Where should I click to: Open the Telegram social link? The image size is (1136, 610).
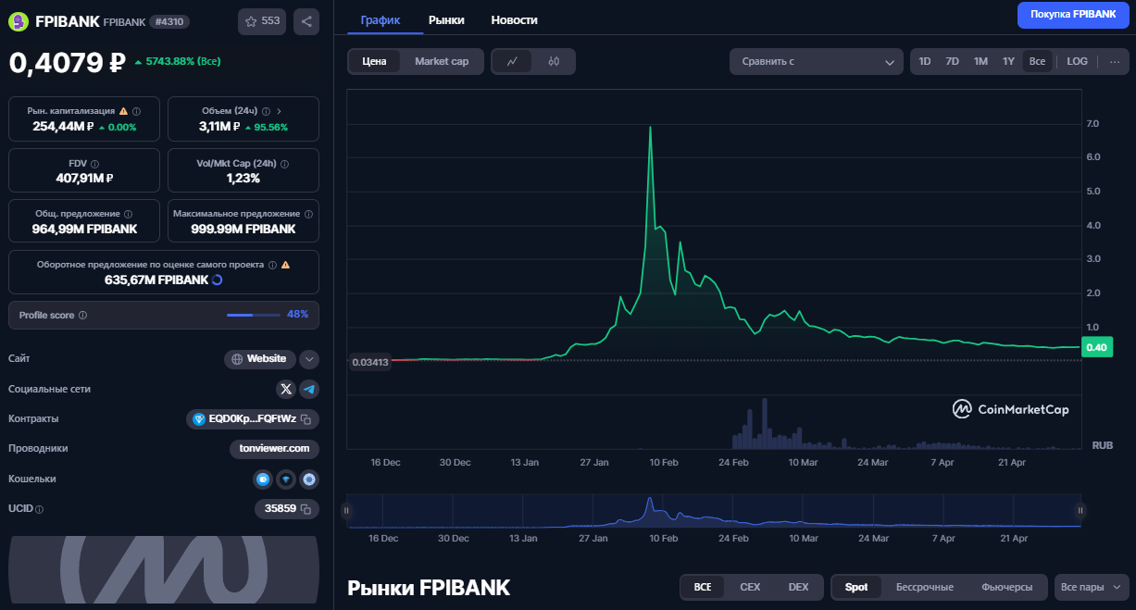click(x=309, y=389)
